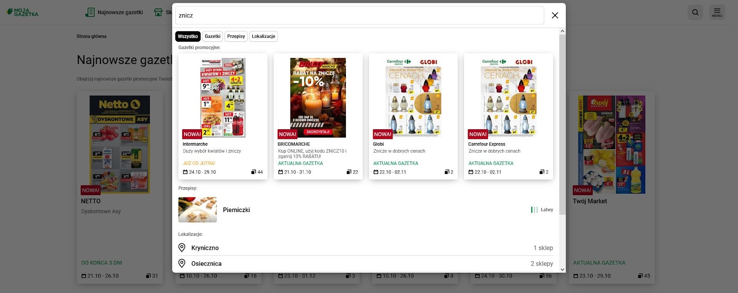Image resolution: width=738 pixels, height=293 pixels.
Task: Click the location pin icon beside Osiecznica
Action: (182, 263)
